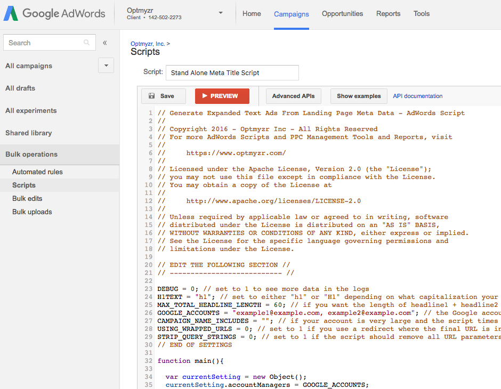
Task: Open the Tools tab
Action: point(422,14)
